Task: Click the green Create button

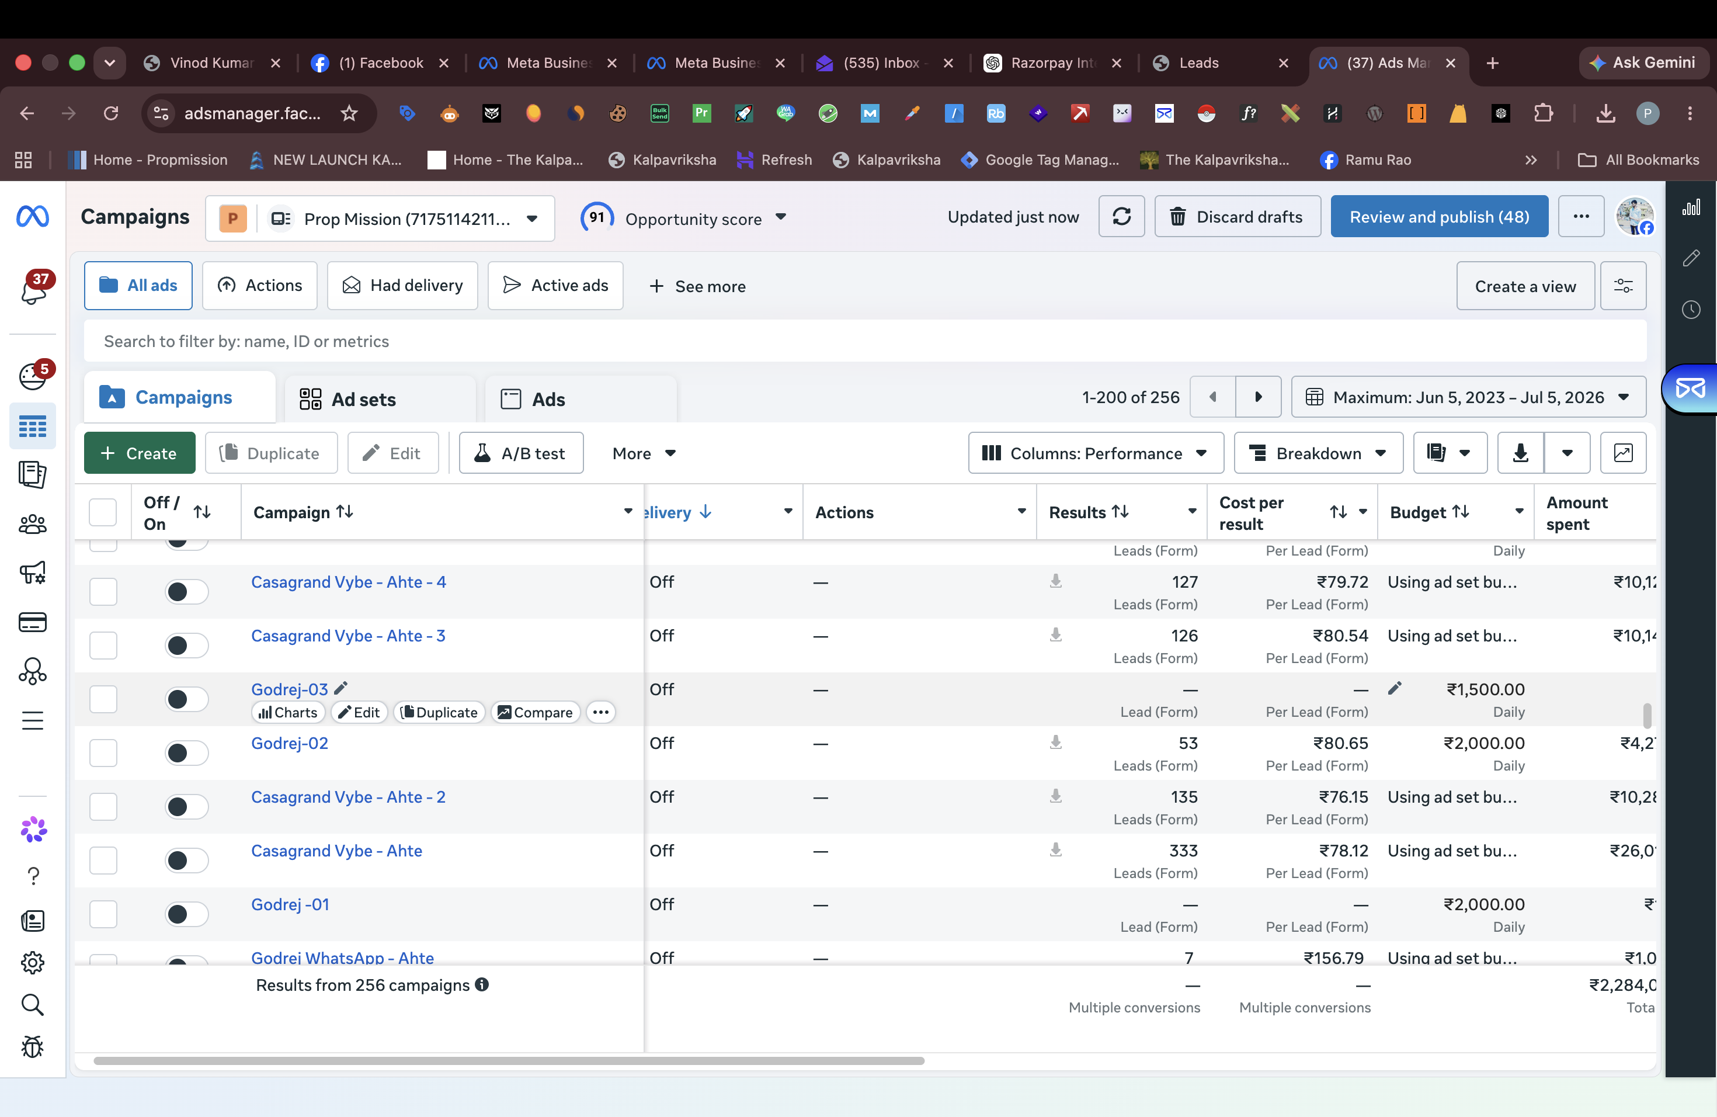Action: click(x=139, y=453)
